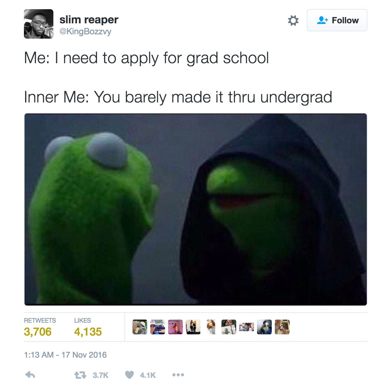392x392 pixels.
Task: Open the Kermit meme image
Action: click(x=196, y=209)
